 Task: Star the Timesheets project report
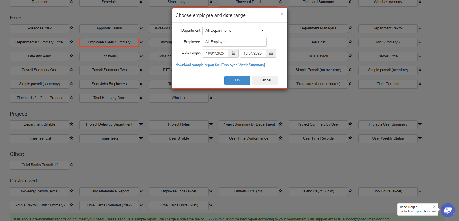(141, 138)
